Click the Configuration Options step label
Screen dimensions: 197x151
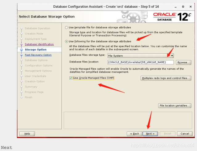click(39, 65)
